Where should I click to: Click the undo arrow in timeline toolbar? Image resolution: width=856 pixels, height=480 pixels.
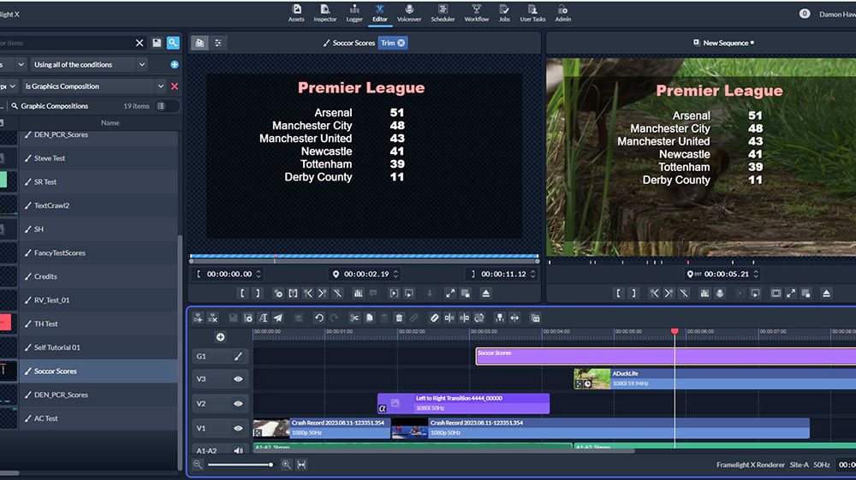click(319, 318)
